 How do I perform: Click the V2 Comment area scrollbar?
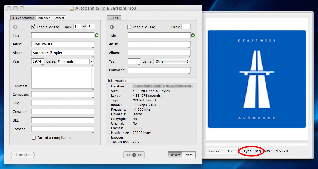click(x=93, y=78)
